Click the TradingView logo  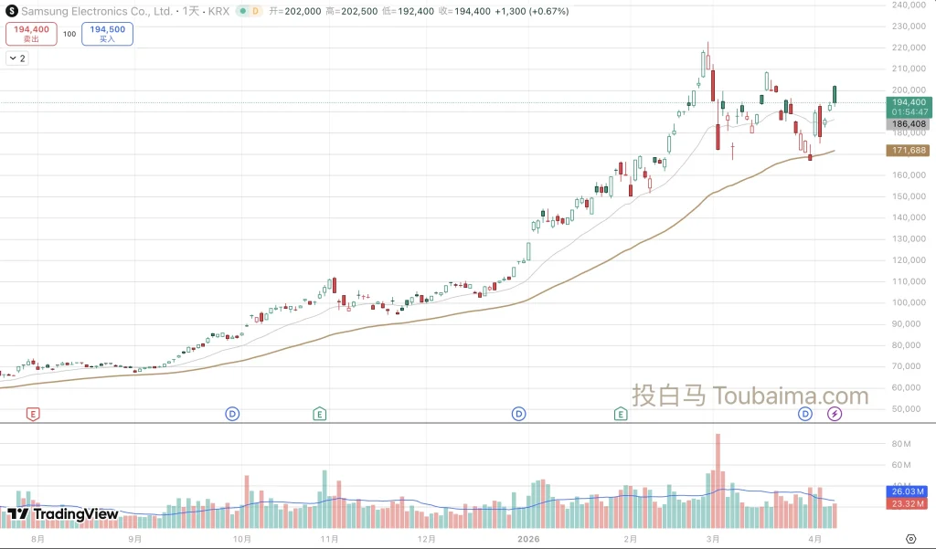tap(64, 514)
